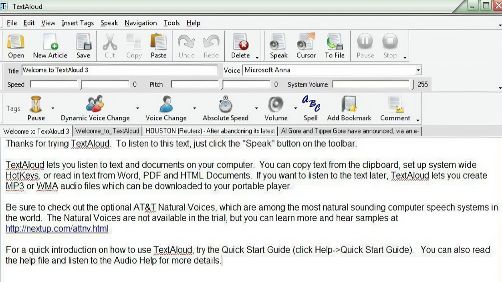Insert a Voice Change tag
The width and height of the screenshot is (502, 282).
click(x=166, y=108)
